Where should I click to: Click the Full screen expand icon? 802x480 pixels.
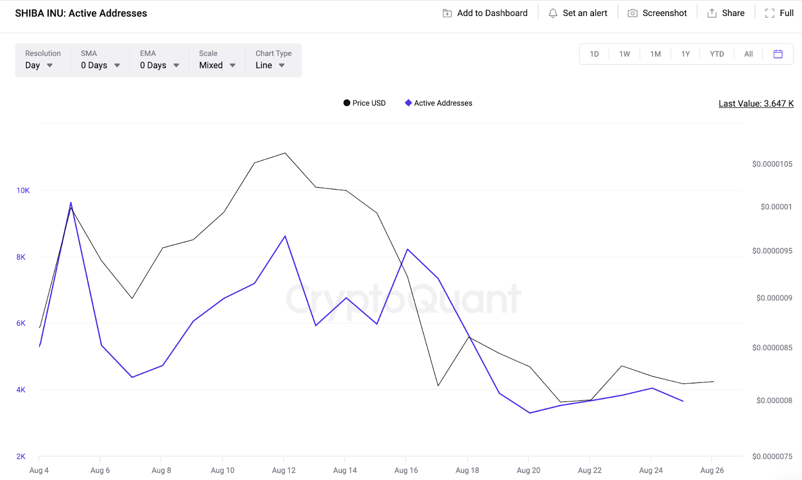pyautogui.click(x=770, y=14)
